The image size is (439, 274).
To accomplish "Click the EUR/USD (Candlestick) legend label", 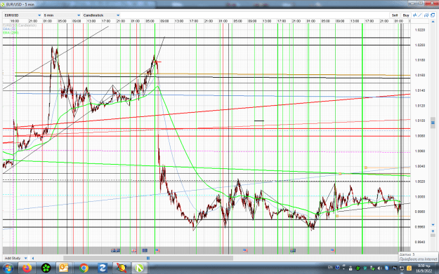I will point(20,25).
